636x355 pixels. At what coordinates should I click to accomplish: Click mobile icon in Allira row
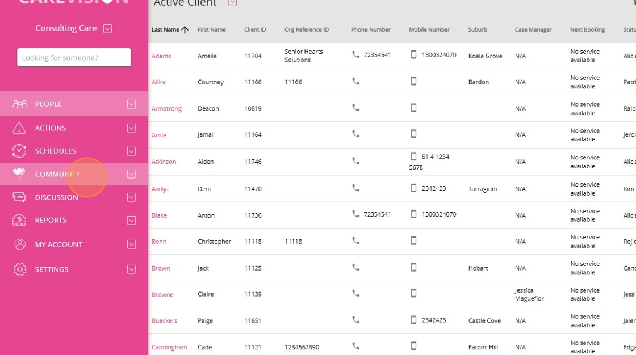click(413, 81)
